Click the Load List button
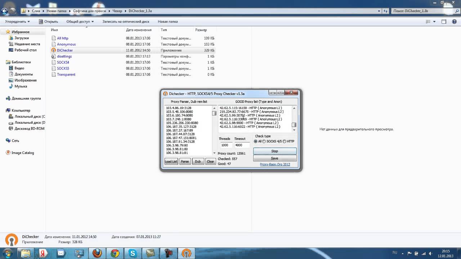The image size is (461, 259). pyautogui.click(x=171, y=162)
